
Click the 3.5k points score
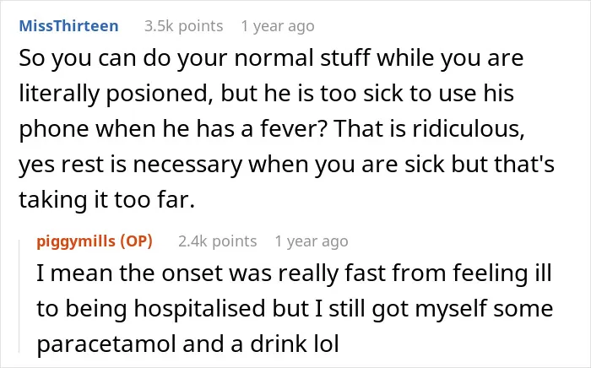coord(183,26)
